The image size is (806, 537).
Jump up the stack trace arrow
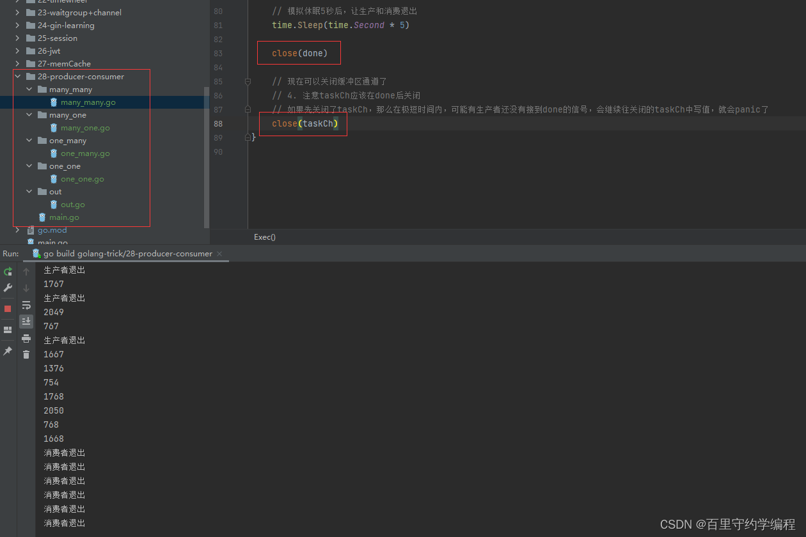[26, 271]
